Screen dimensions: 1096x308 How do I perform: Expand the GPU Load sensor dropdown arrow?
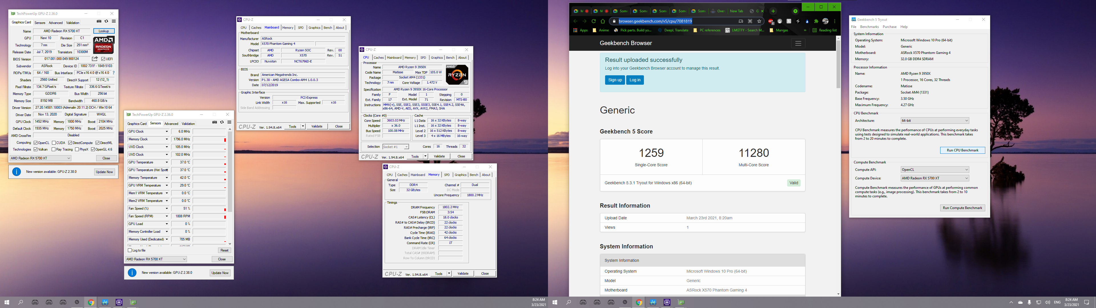click(x=167, y=224)
